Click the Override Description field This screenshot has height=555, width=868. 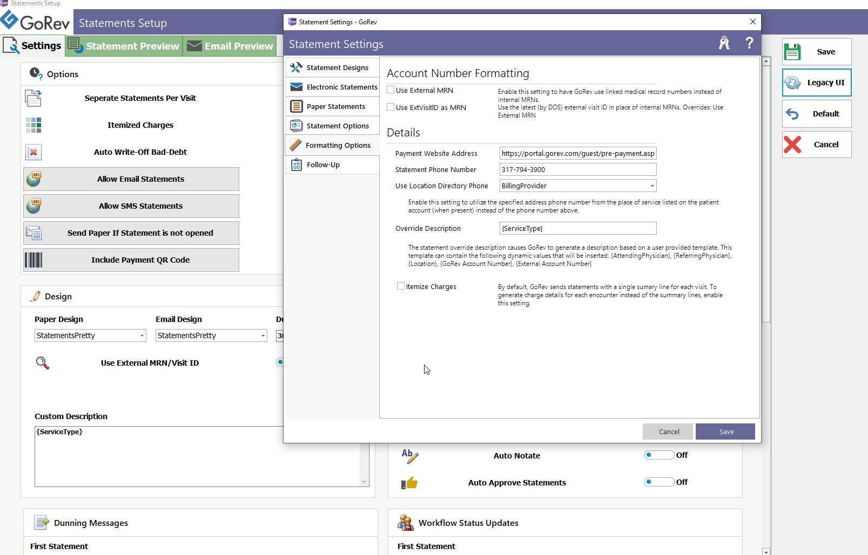pyautogui.click(x=578, y=228)
